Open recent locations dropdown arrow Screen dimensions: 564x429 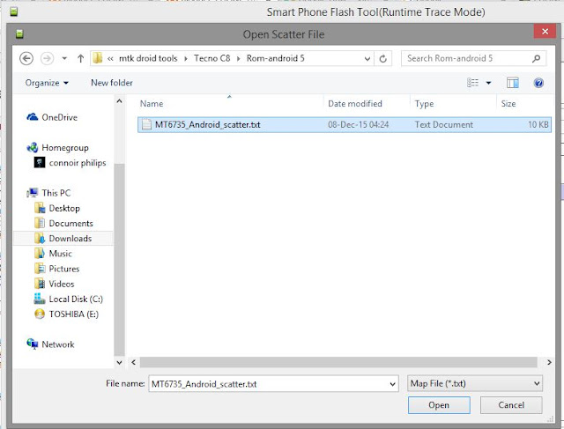(64, 58)
